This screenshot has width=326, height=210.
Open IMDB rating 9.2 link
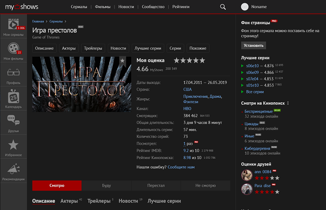coord(186,151)
